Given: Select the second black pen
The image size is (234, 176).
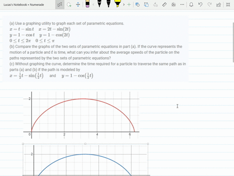Looking at the screenshot, I should [108, 4].
